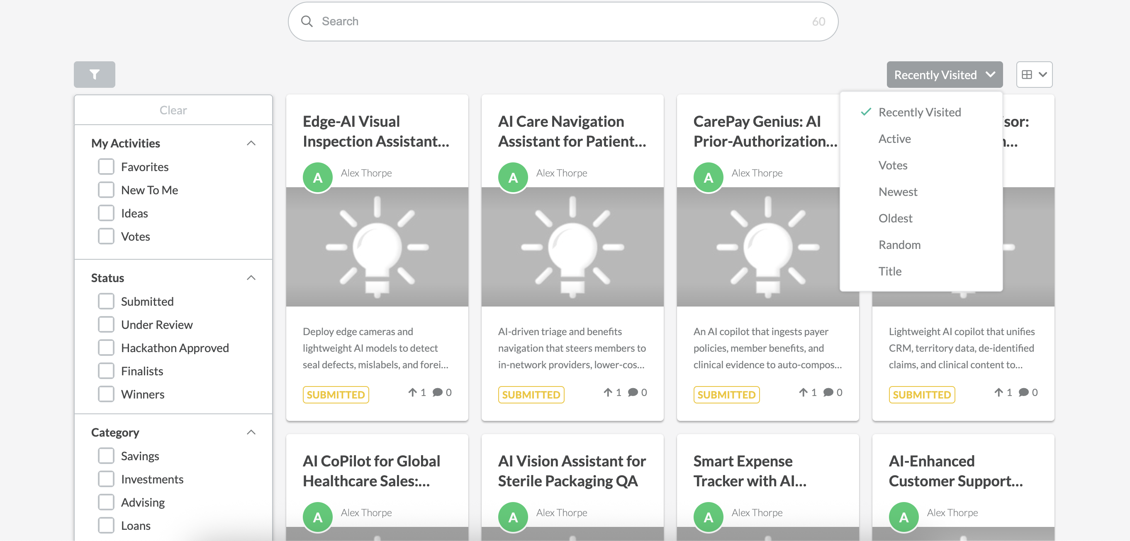Select the Advising category checkbox
This screenshot has width=1130, height=541.
pos(106,502)
